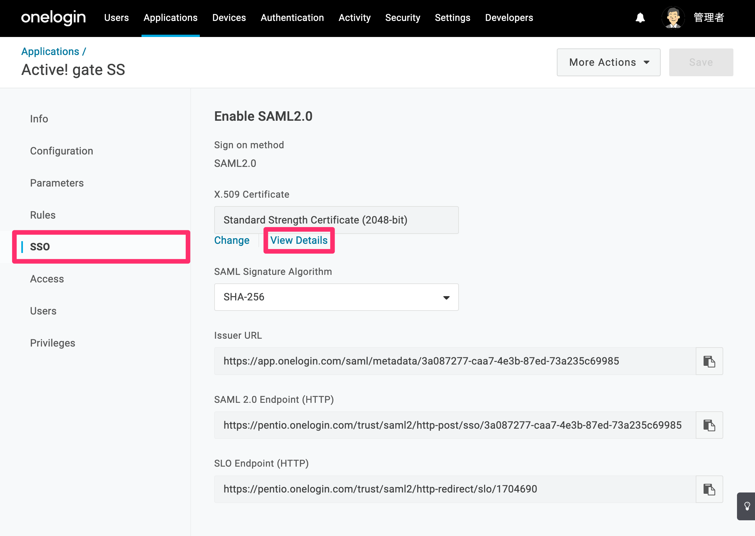Click the SAML 2.0 Endpoint field
This screenshot has width=755, height=536.
point(455,425)
